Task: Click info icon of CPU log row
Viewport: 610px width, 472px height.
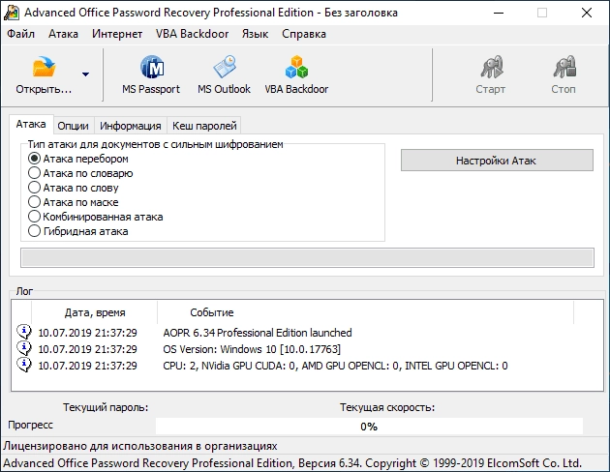Action: click(x=24, y=365)
